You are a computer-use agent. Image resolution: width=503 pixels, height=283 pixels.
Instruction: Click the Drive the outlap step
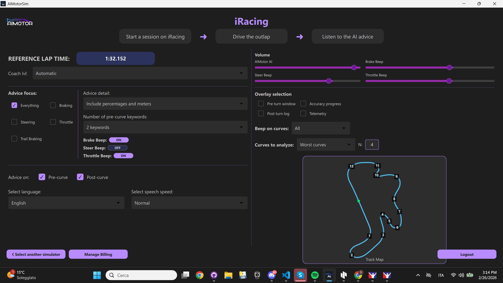point(251,37)
